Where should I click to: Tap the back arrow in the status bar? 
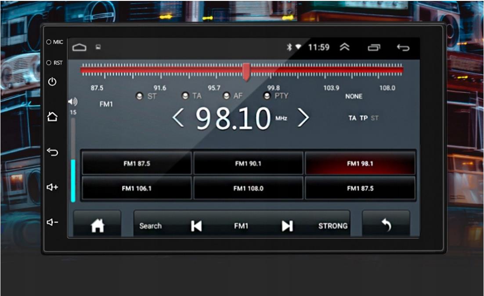coord(403,47)
